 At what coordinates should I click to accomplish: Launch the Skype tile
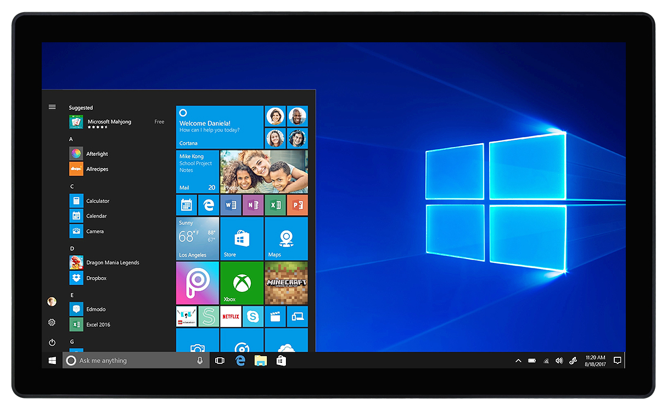click(253, 317)
